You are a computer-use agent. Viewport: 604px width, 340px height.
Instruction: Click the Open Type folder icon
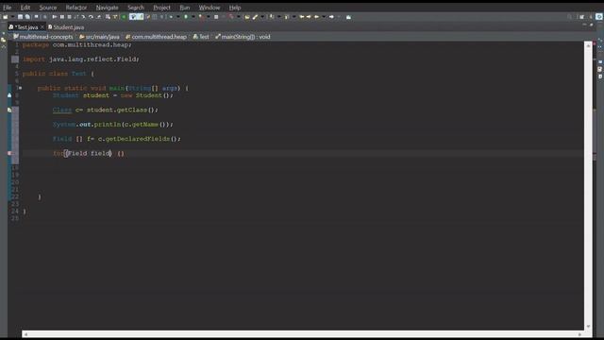tap(247, 17)
